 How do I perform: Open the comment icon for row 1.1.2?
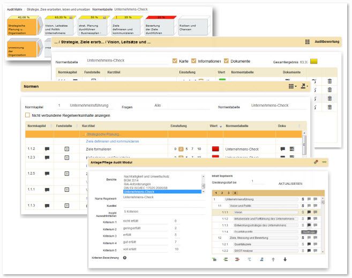[x=47, y=148]
